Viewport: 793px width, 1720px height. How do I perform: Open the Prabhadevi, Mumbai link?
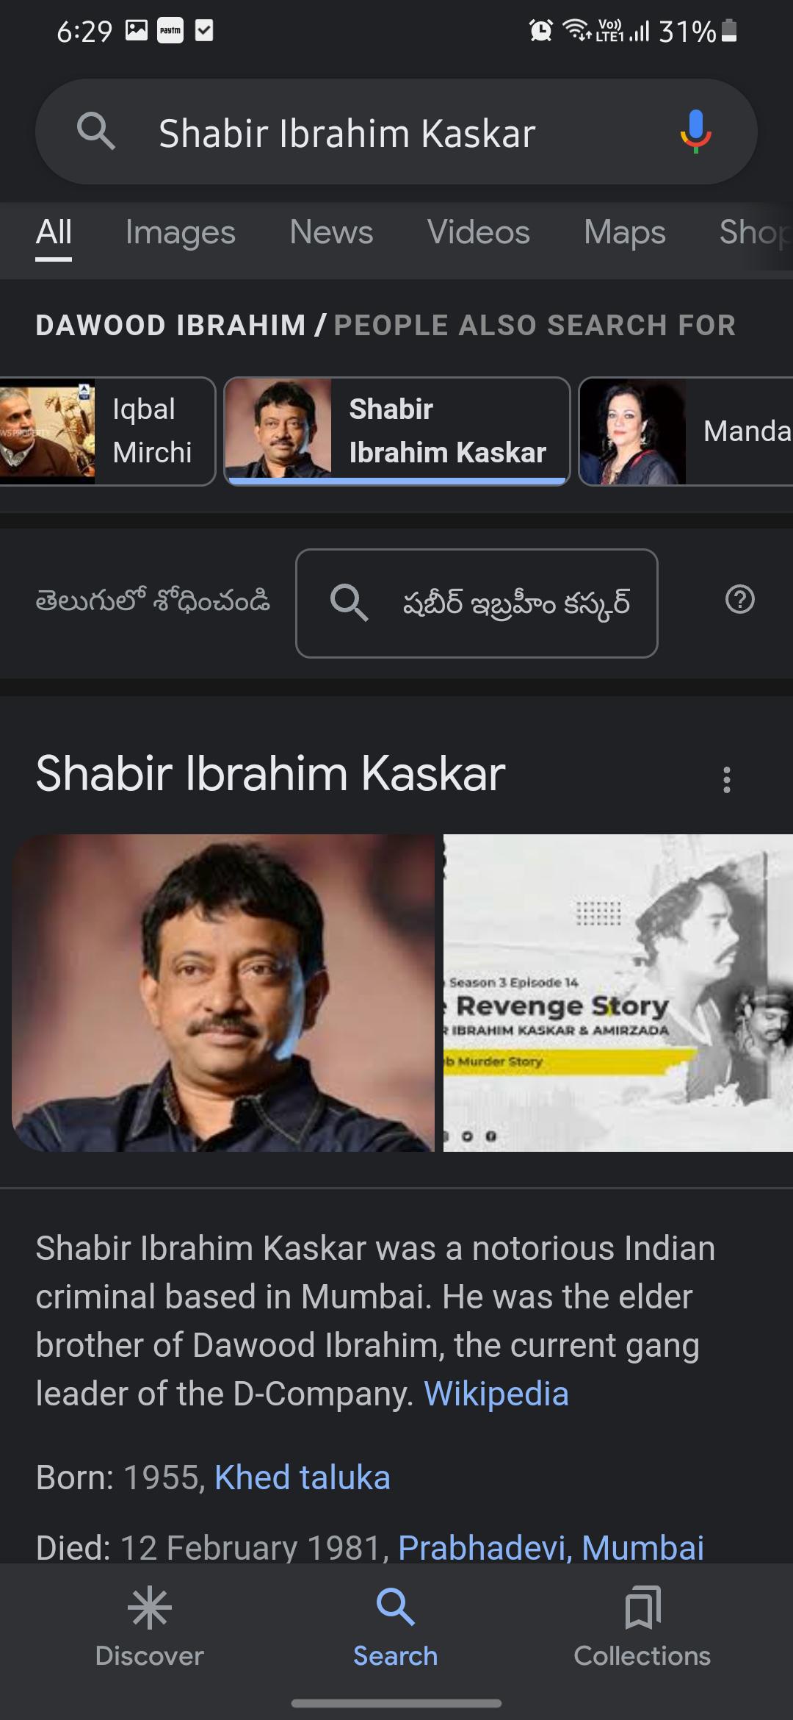click(551, 1547)
